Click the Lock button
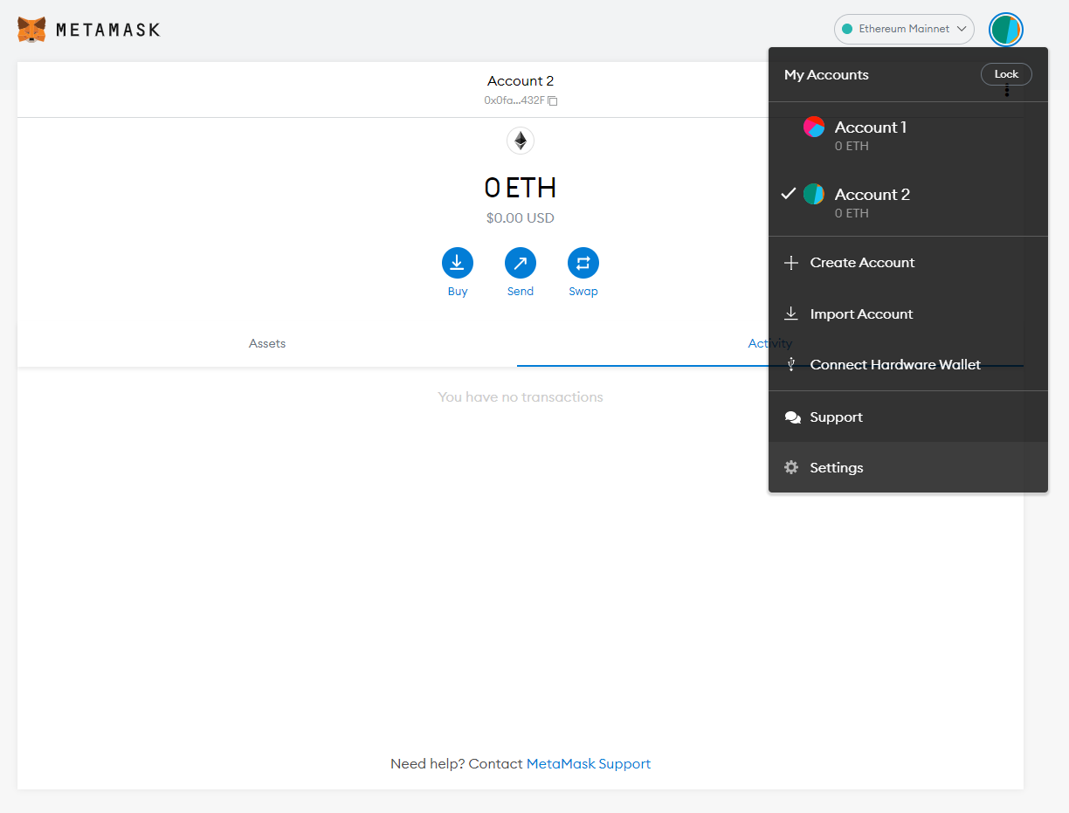This screenshot has width=1069, height=813. pos(1006,74)
